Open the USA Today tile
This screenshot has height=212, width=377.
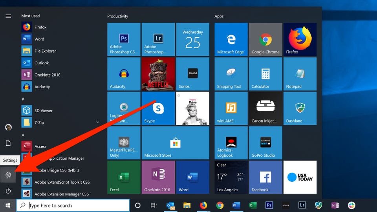(x=300, y=177)
